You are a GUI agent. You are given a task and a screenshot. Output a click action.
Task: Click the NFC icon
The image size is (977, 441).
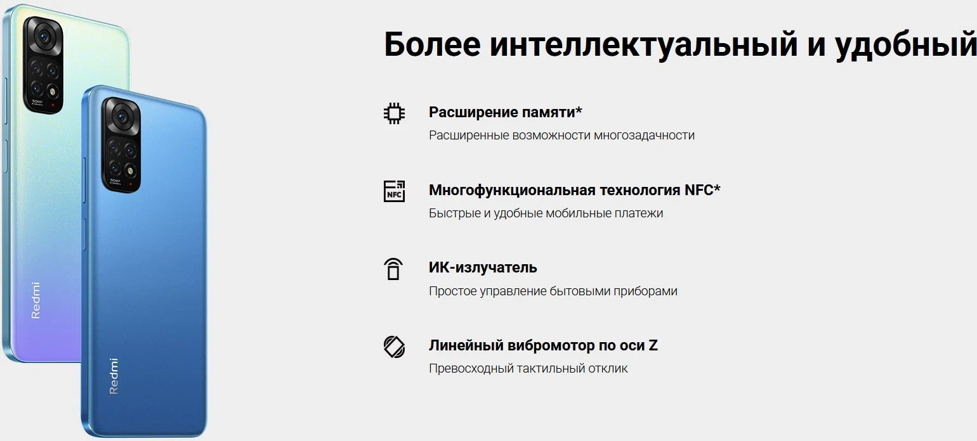(x=394, y=191)
